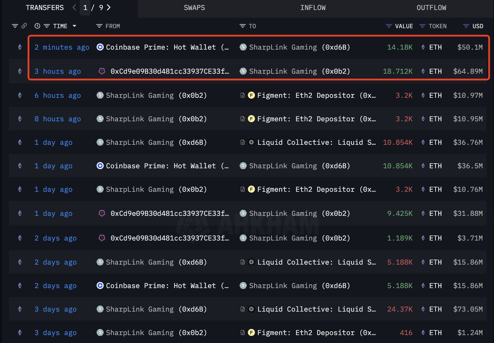Viewport: 494px width, 343px height.
Task: Select the 9.425K value
Action: tap(400, 213)
